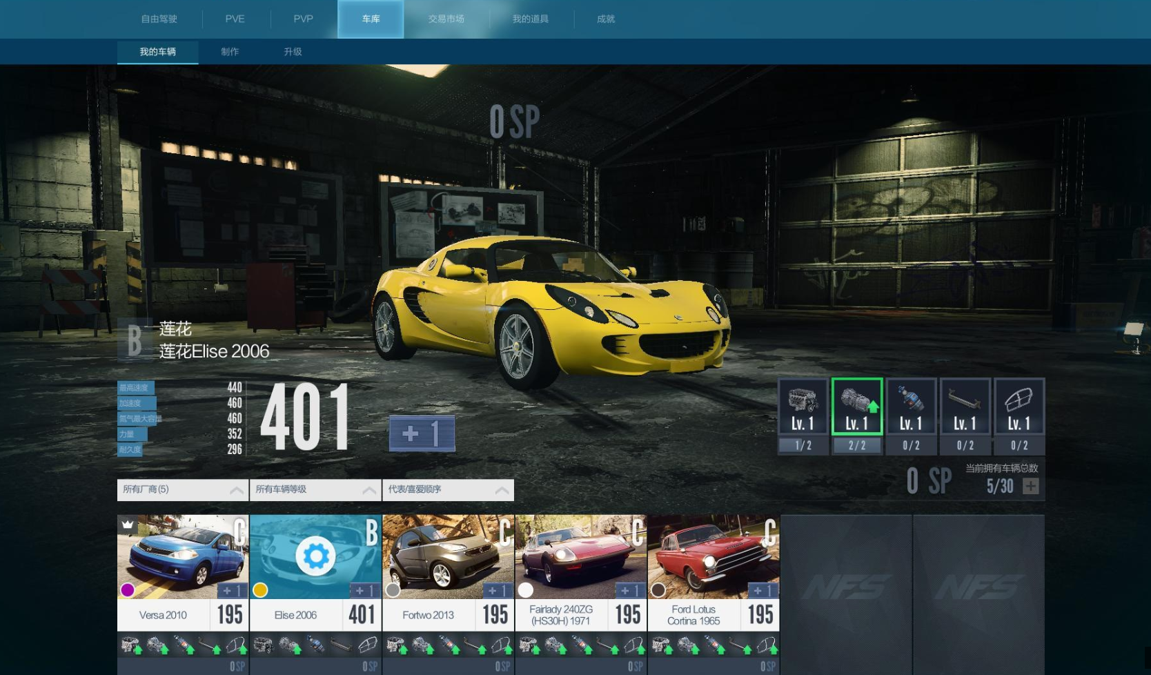Click the +1 badge on the Ford Lotus Cortina card
The height and width of the screenshot is (675, 1151).
click(762, 591)
